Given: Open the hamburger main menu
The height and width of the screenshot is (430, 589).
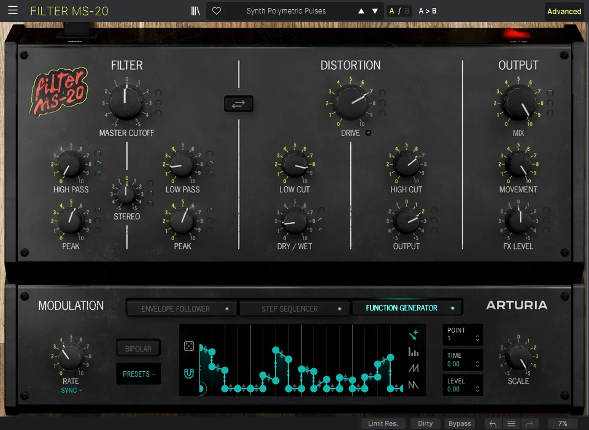Looking at the screenshot, I should [13, 10].
